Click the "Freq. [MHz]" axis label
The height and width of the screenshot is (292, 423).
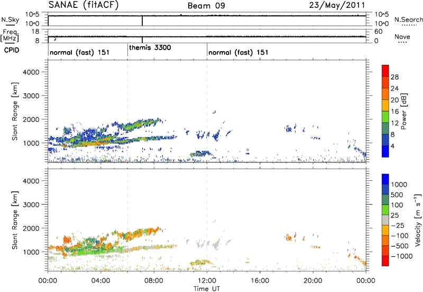(x=10, y=35)
